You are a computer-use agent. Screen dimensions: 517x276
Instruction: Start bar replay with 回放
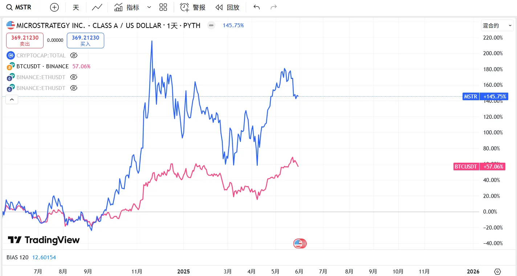pos(227,7)
